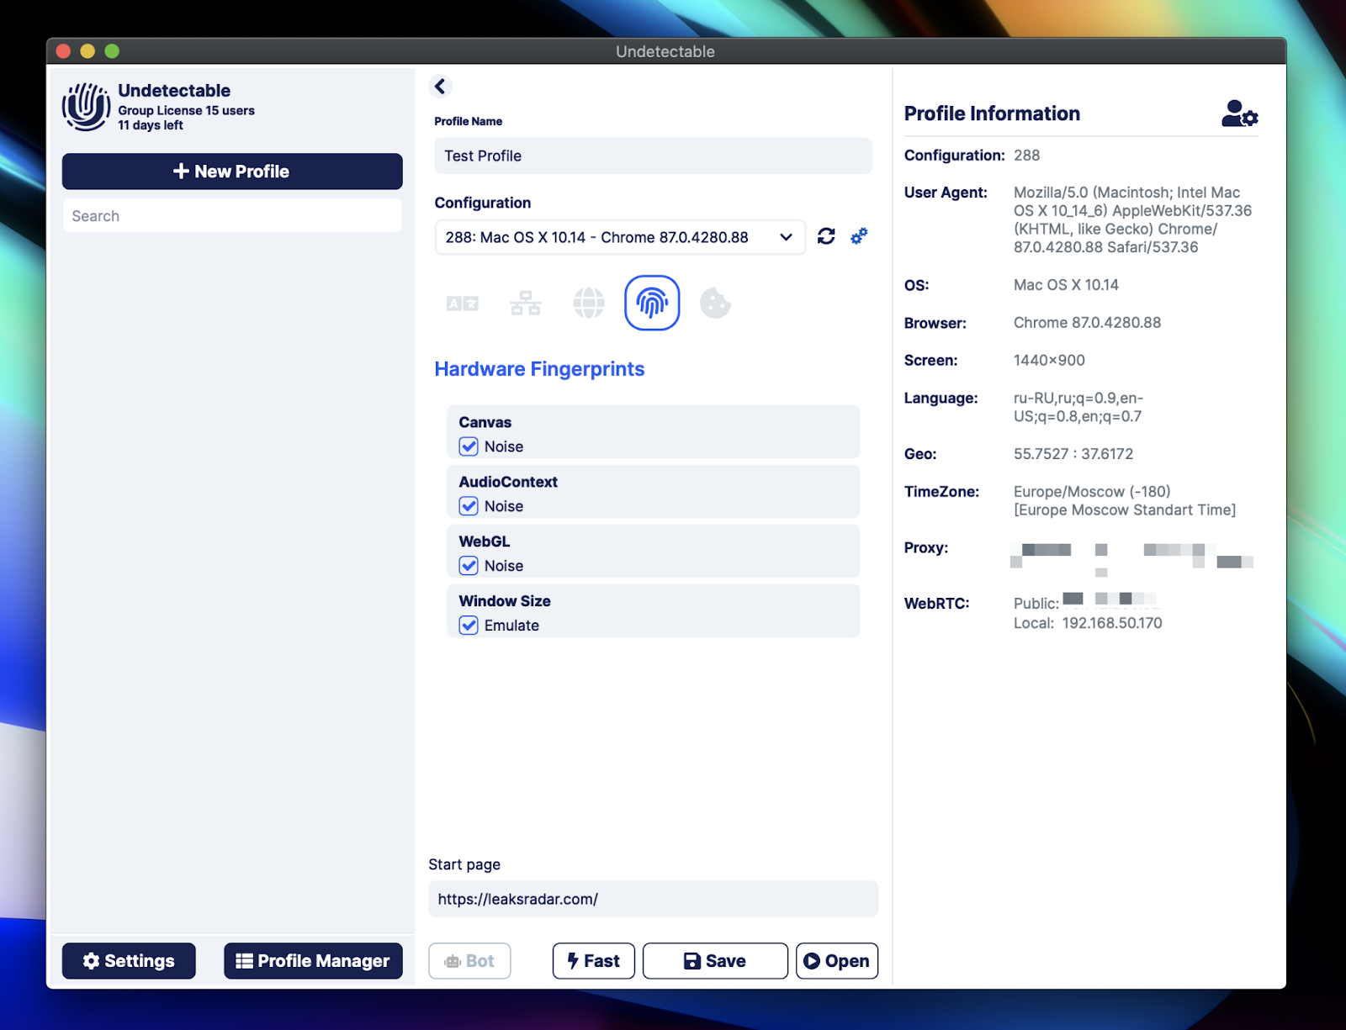Click the refresh configuration icon
The width and height of the screenshot is (1346, 1030).
click(x=826, y=236)
